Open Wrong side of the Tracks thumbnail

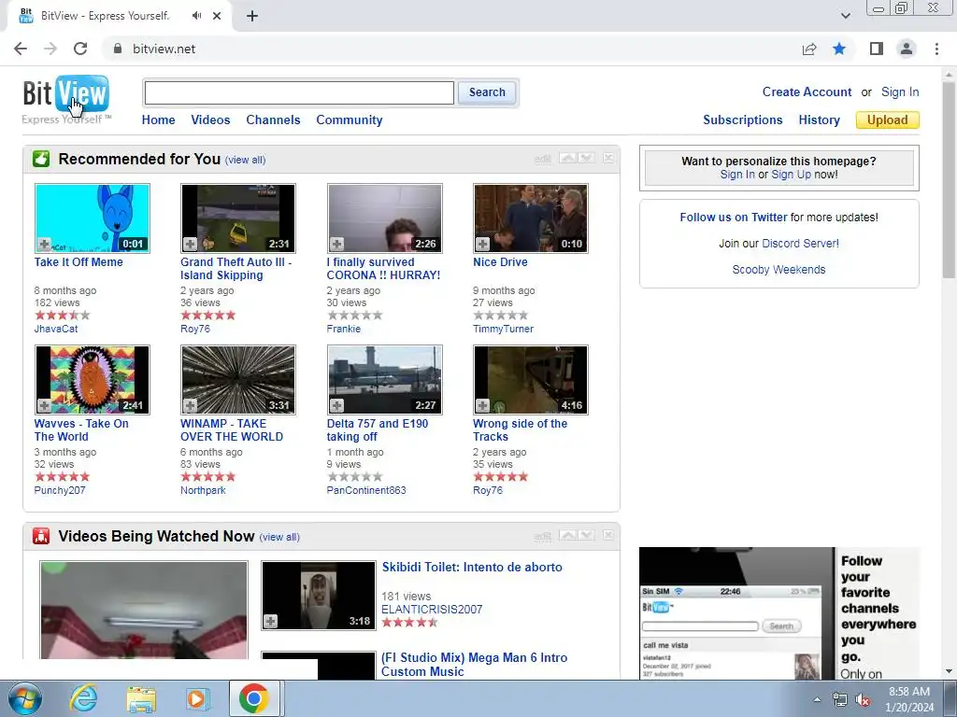(531, 380)
